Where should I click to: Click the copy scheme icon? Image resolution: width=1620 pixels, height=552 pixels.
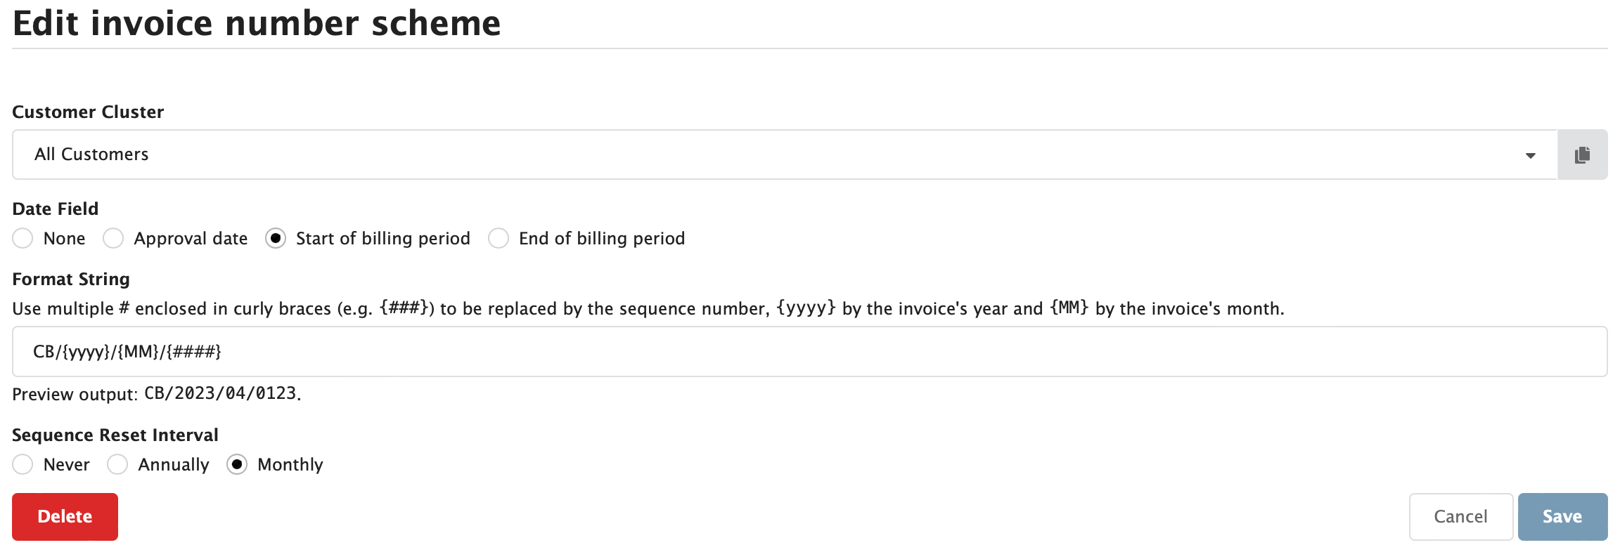coord(1581,154)
